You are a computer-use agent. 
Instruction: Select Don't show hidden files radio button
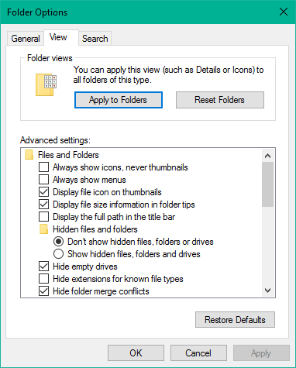pyautogui.click(x=58, y=242)
